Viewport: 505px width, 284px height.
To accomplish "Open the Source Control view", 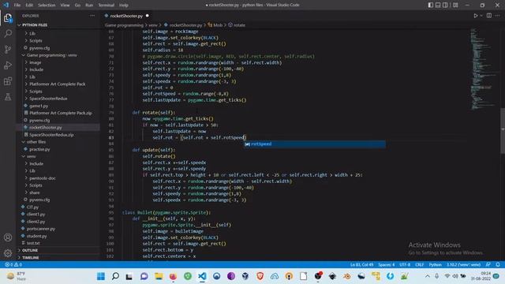I will tap(8, 49).
